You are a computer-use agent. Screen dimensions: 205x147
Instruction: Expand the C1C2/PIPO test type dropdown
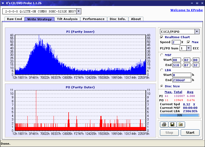[197, 31]
